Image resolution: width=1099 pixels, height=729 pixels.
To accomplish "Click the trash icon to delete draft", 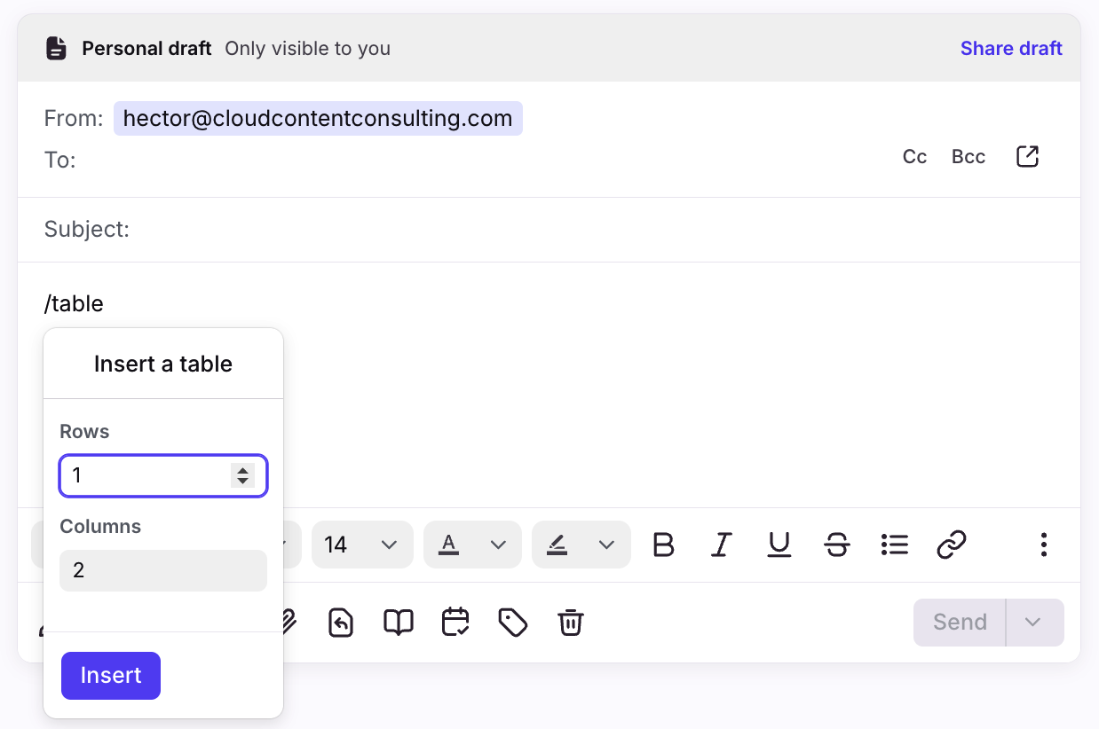I will tap(570, 623).
